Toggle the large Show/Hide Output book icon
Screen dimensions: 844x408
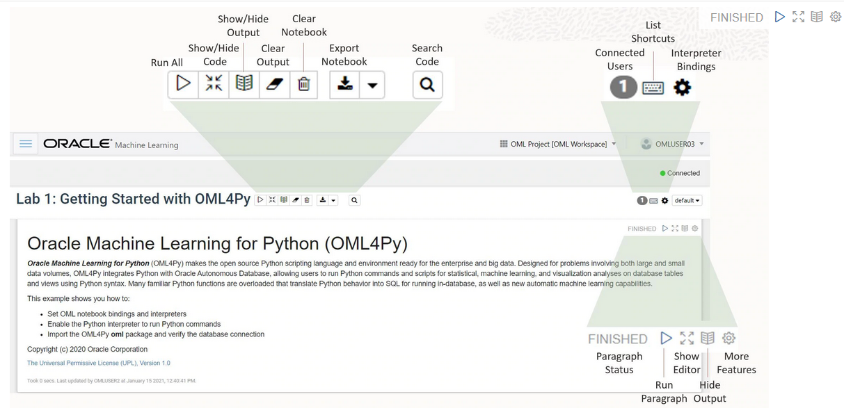[244, 84]
